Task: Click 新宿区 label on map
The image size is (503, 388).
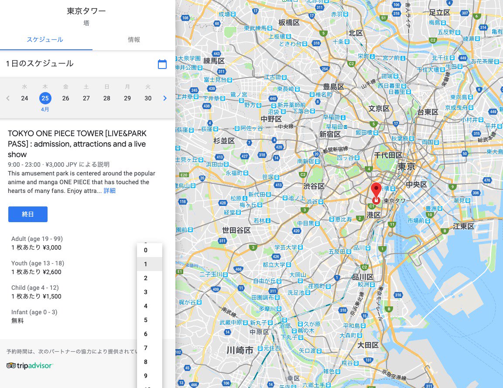Action: click(x=330, y=134)
